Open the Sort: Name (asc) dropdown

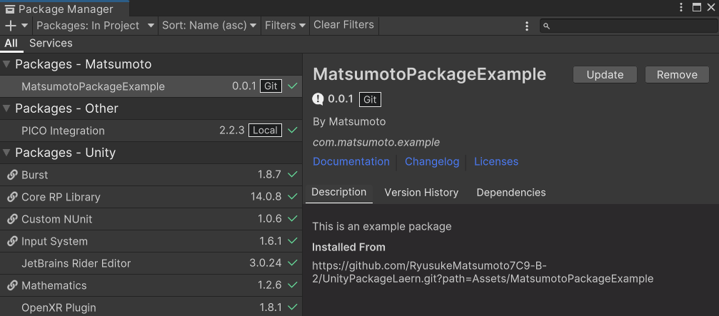click(x=209, y=25)
